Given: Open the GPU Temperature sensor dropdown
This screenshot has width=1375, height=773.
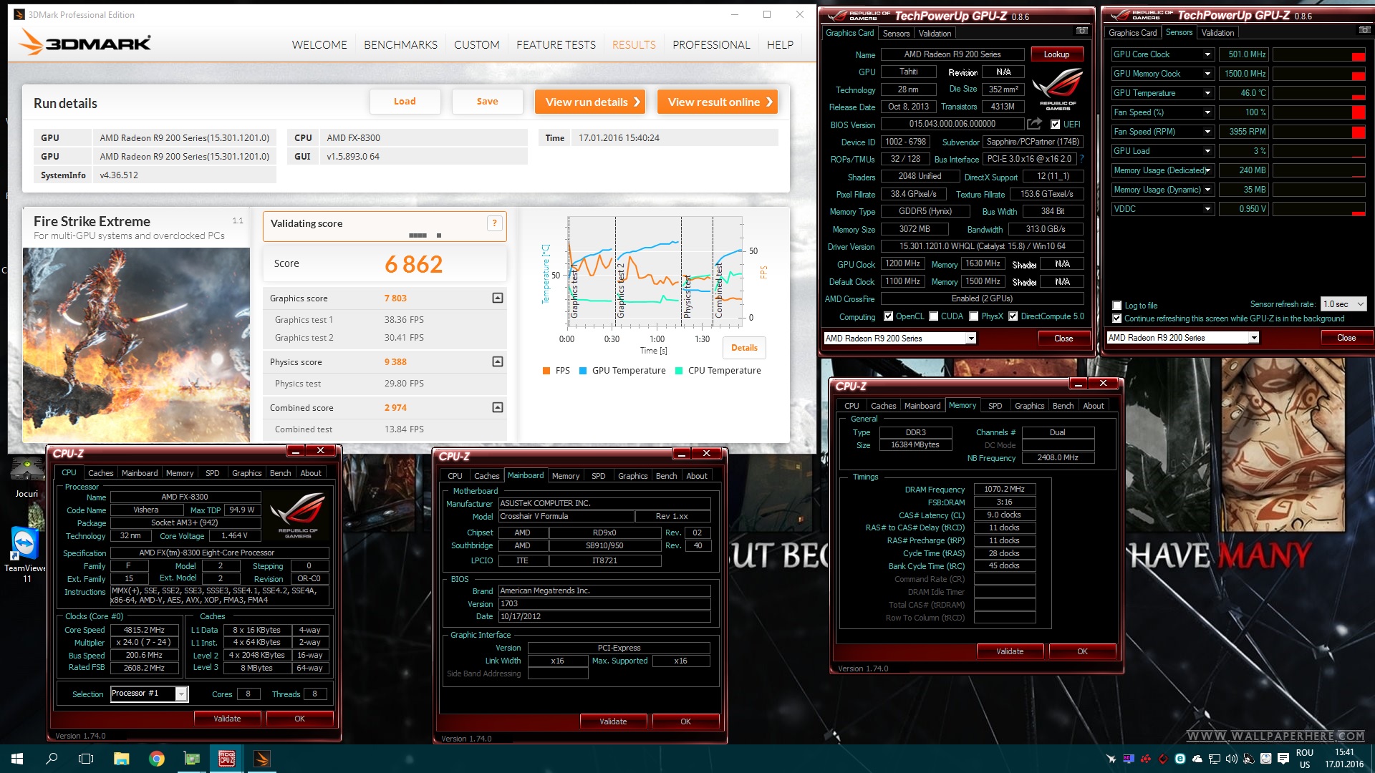Looking at the screenshot, I should coord(1207,93).
